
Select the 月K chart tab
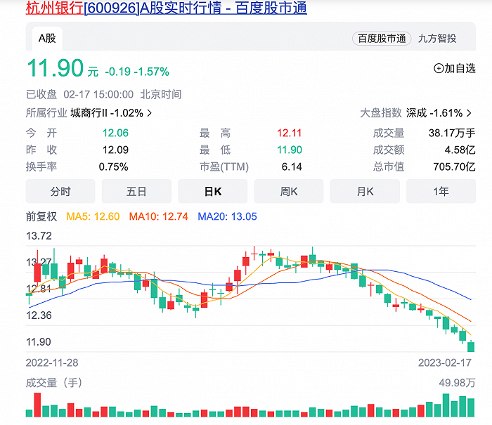[365, 191]
